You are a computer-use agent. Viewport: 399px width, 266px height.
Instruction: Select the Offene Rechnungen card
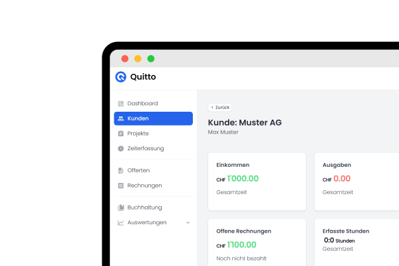tap(257, 243)
